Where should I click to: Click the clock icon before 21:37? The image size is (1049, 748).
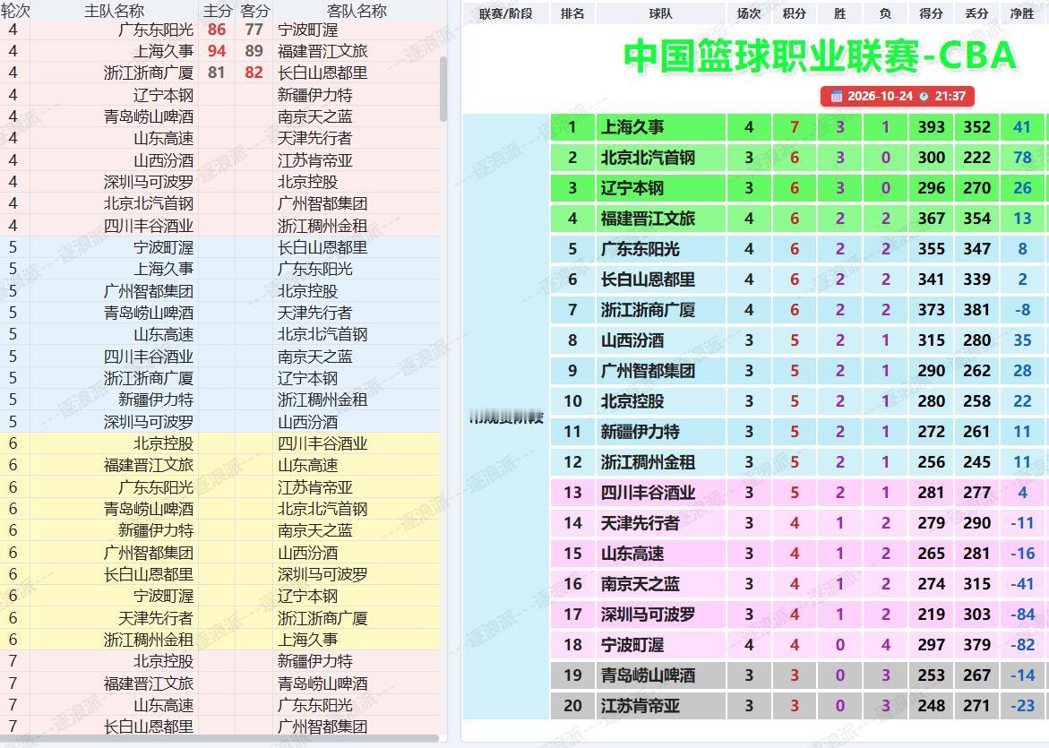coord(924,97)
